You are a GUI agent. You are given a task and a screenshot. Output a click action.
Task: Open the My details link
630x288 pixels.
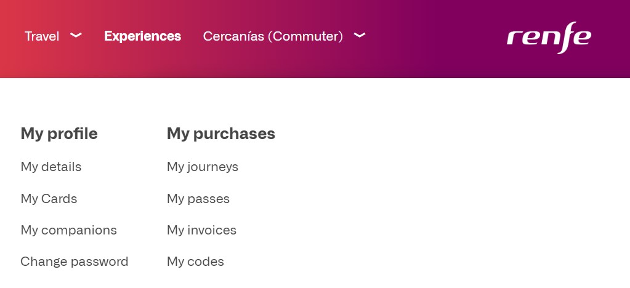pos(51,167)
